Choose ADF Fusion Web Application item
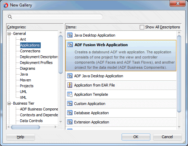The image size is (188, 146). (x=121, y=56)
